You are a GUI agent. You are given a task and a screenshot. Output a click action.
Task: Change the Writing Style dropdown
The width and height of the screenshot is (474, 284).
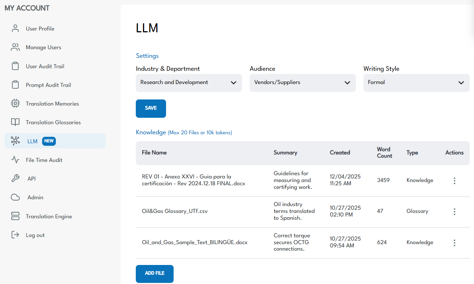(416, 83)
